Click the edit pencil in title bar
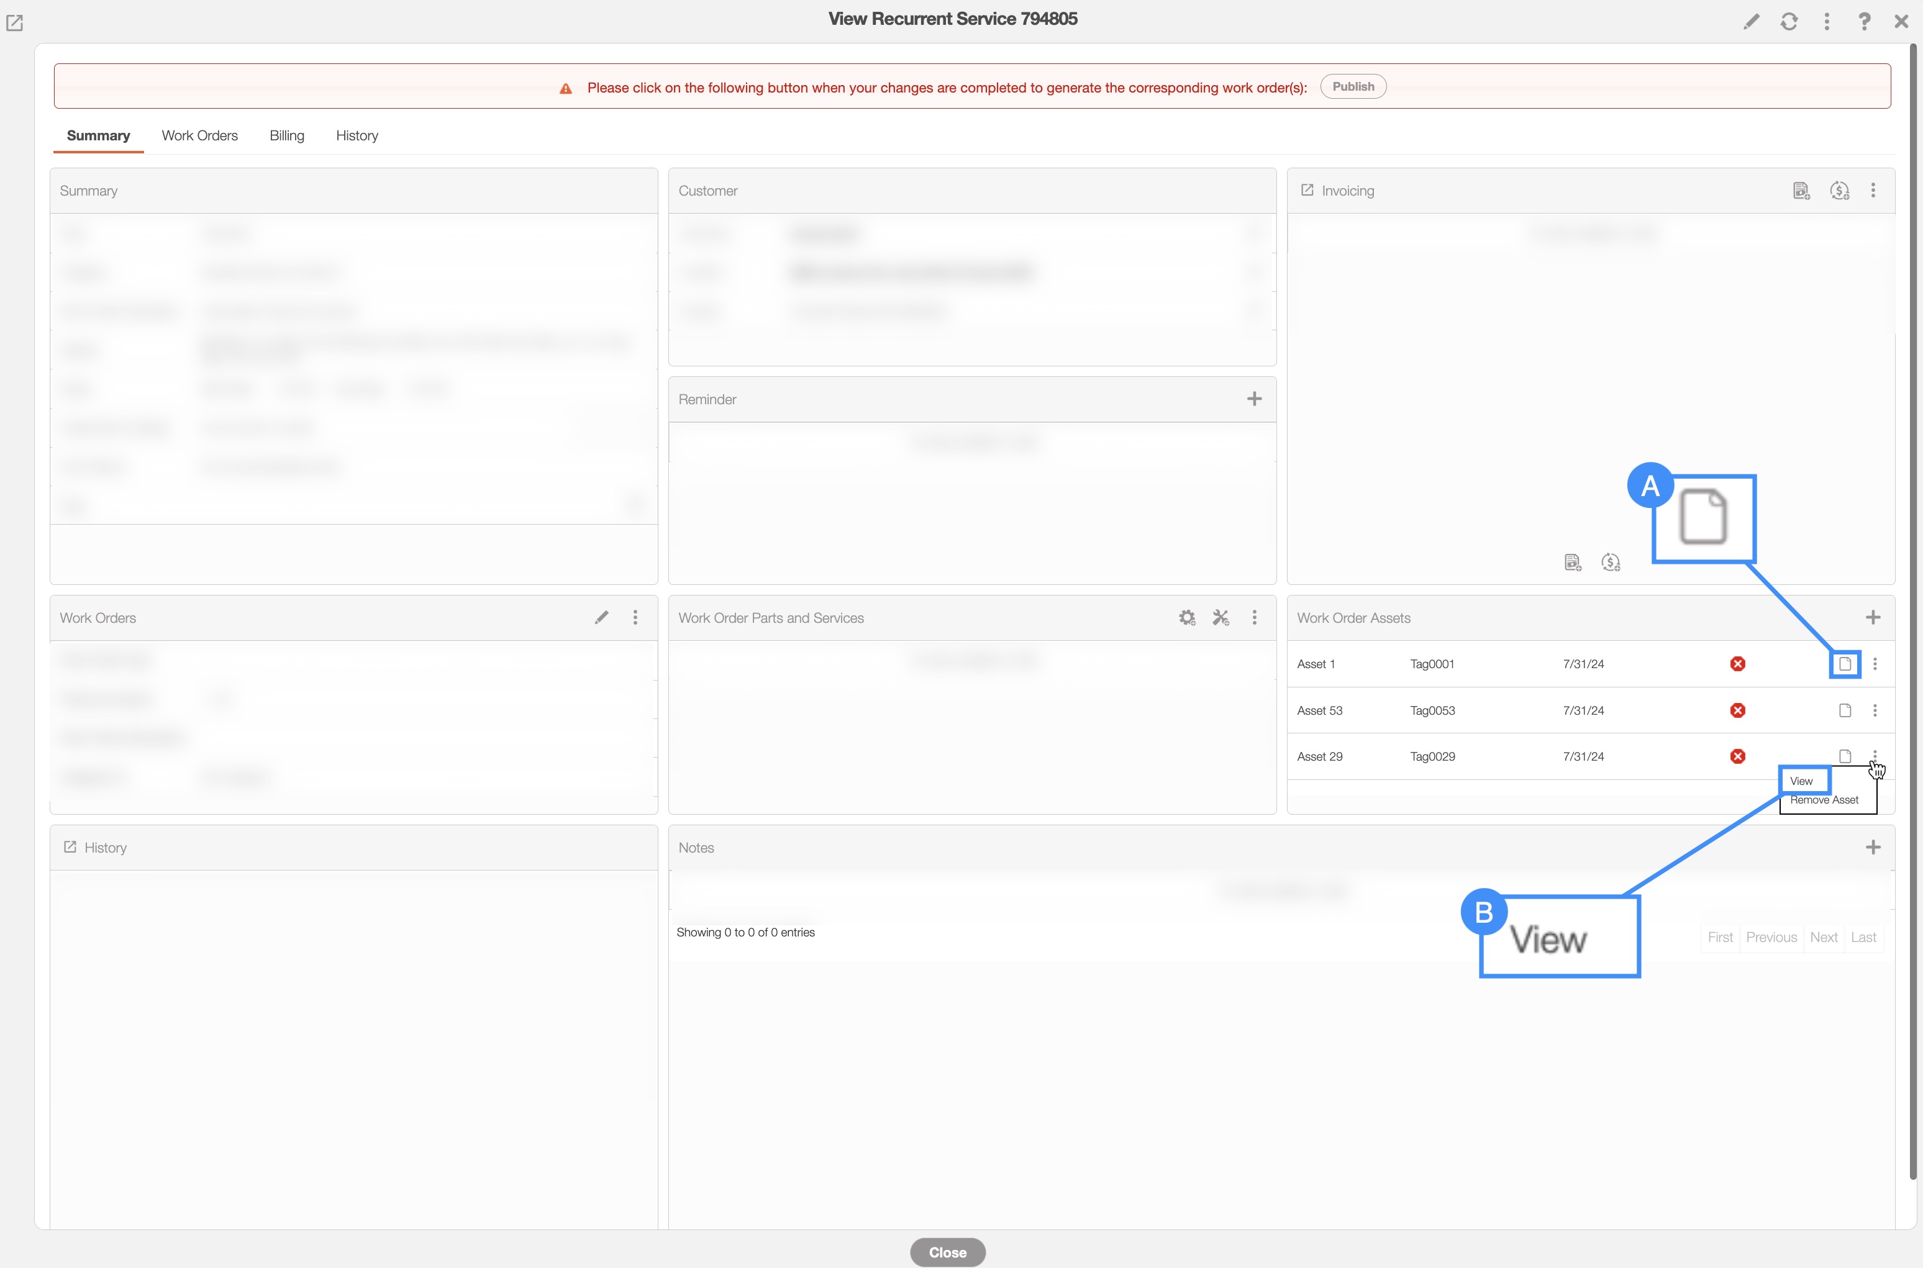 point(1751,22)
